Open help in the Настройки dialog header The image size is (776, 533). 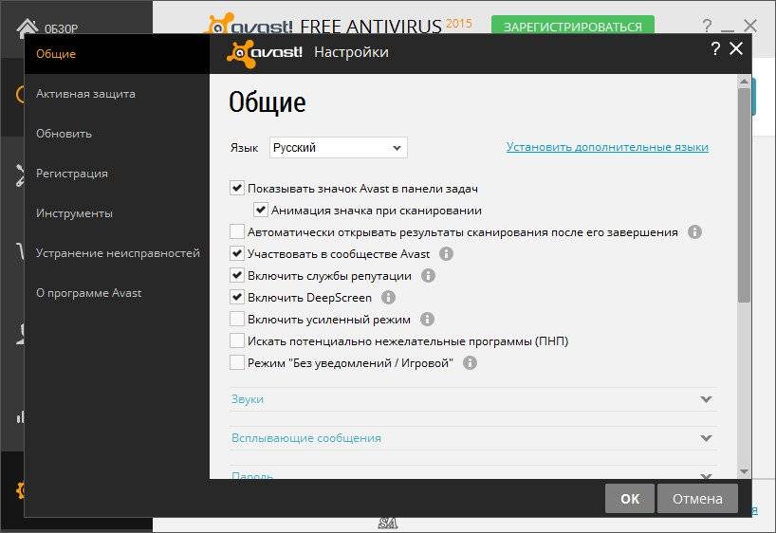click(715, 49)
